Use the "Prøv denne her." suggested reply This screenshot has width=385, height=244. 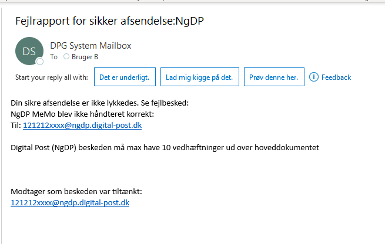pyautogui.click(x=274, y=77)
